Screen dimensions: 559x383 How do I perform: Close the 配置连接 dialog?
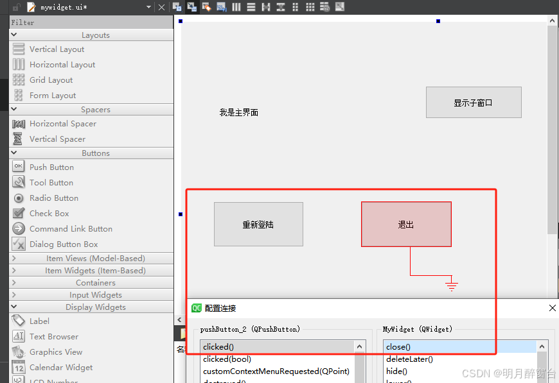tap(552, 308)
